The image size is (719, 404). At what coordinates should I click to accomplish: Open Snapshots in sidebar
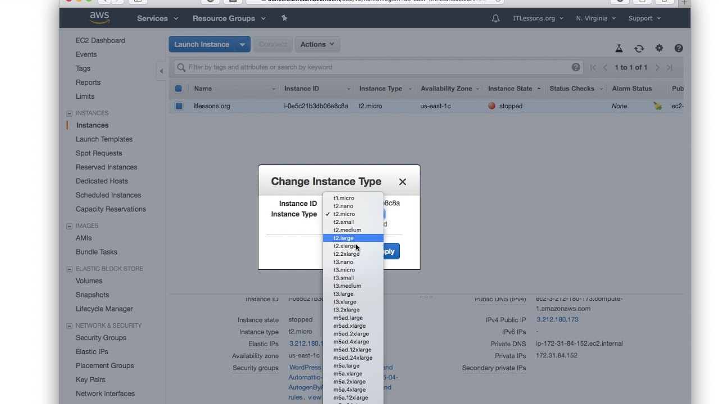pyautogui.click(x=93, y=295)
